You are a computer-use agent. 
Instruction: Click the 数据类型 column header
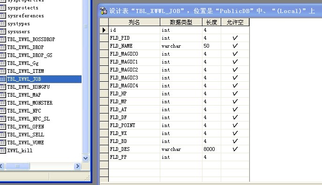point(181,22)
